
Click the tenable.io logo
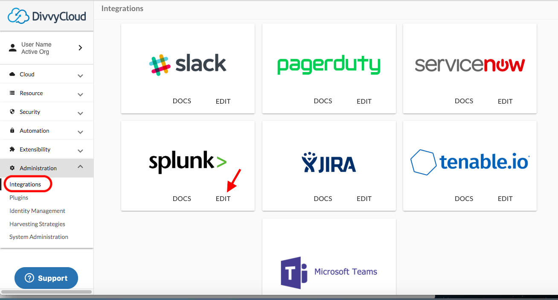pyautogui.click(x=470, y=162)
